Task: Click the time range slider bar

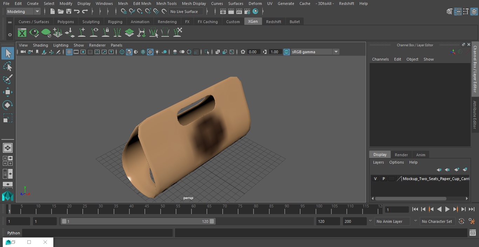Action: tap(138, 221)
